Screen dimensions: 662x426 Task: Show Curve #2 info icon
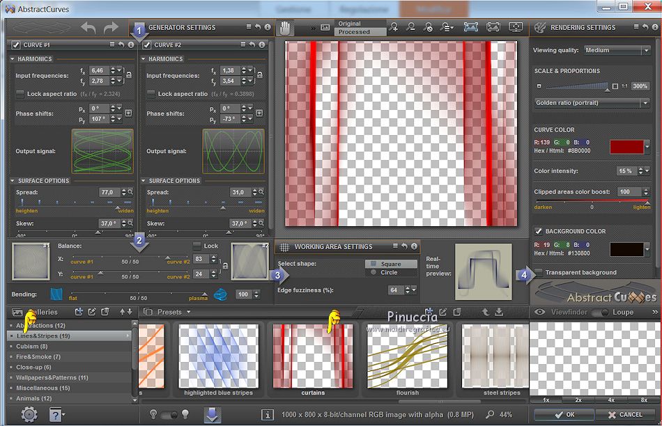262,45
